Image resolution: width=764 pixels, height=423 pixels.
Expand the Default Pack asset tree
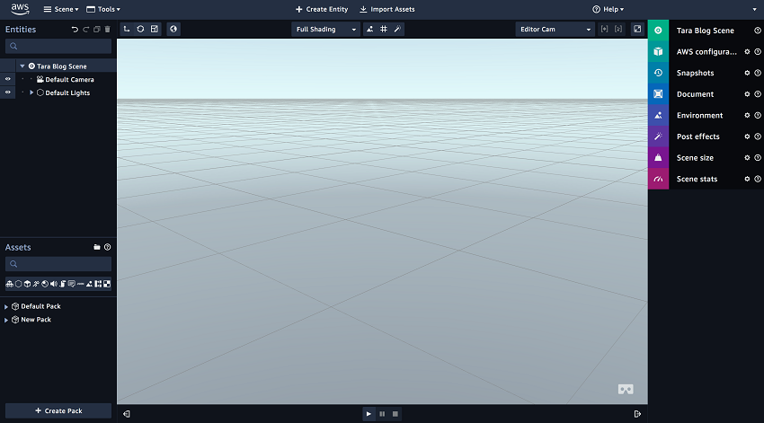(6, 306)
